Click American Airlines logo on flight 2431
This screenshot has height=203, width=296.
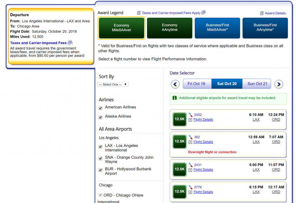(191, 165)
